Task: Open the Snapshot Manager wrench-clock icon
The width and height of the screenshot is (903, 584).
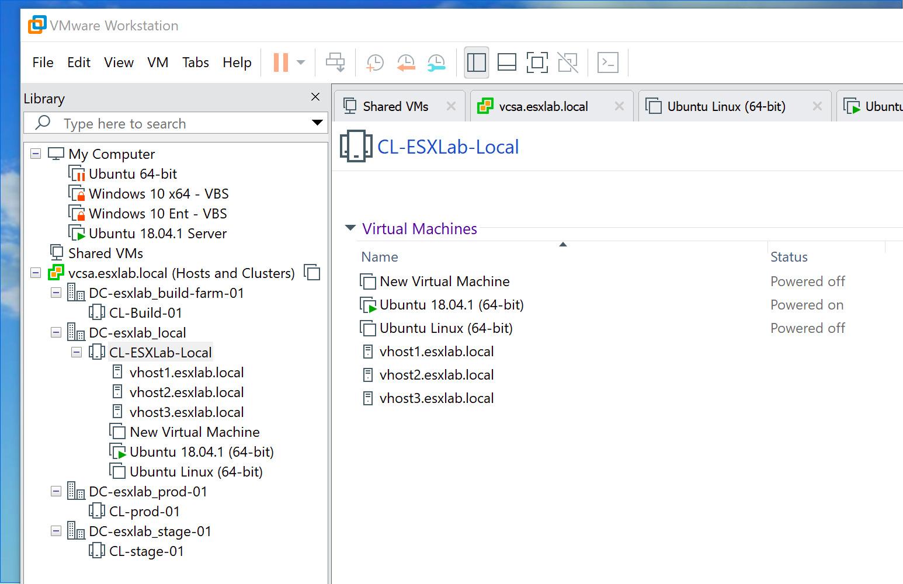Action: tap(436, 62)
